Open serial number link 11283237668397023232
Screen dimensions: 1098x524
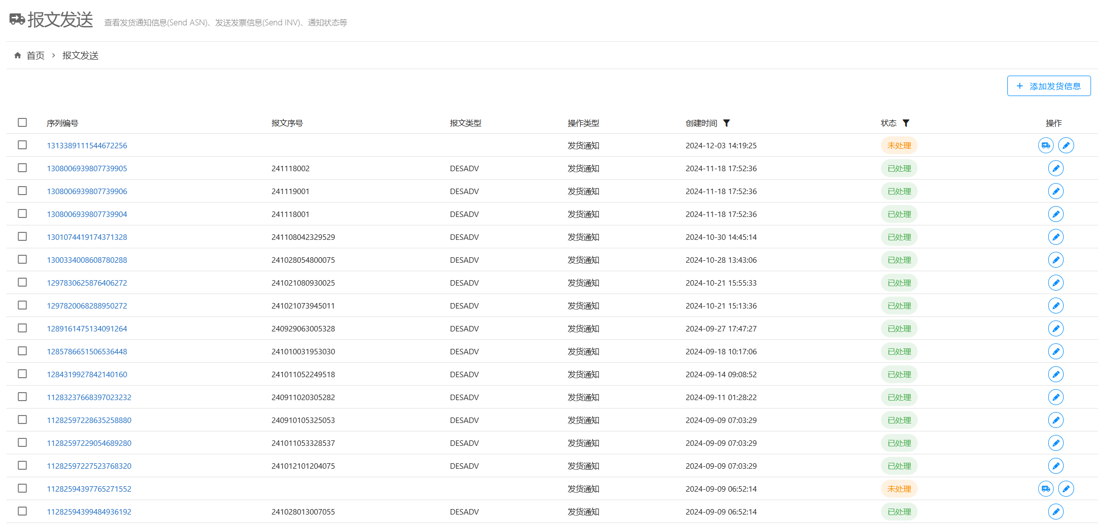tap(89, 397)
